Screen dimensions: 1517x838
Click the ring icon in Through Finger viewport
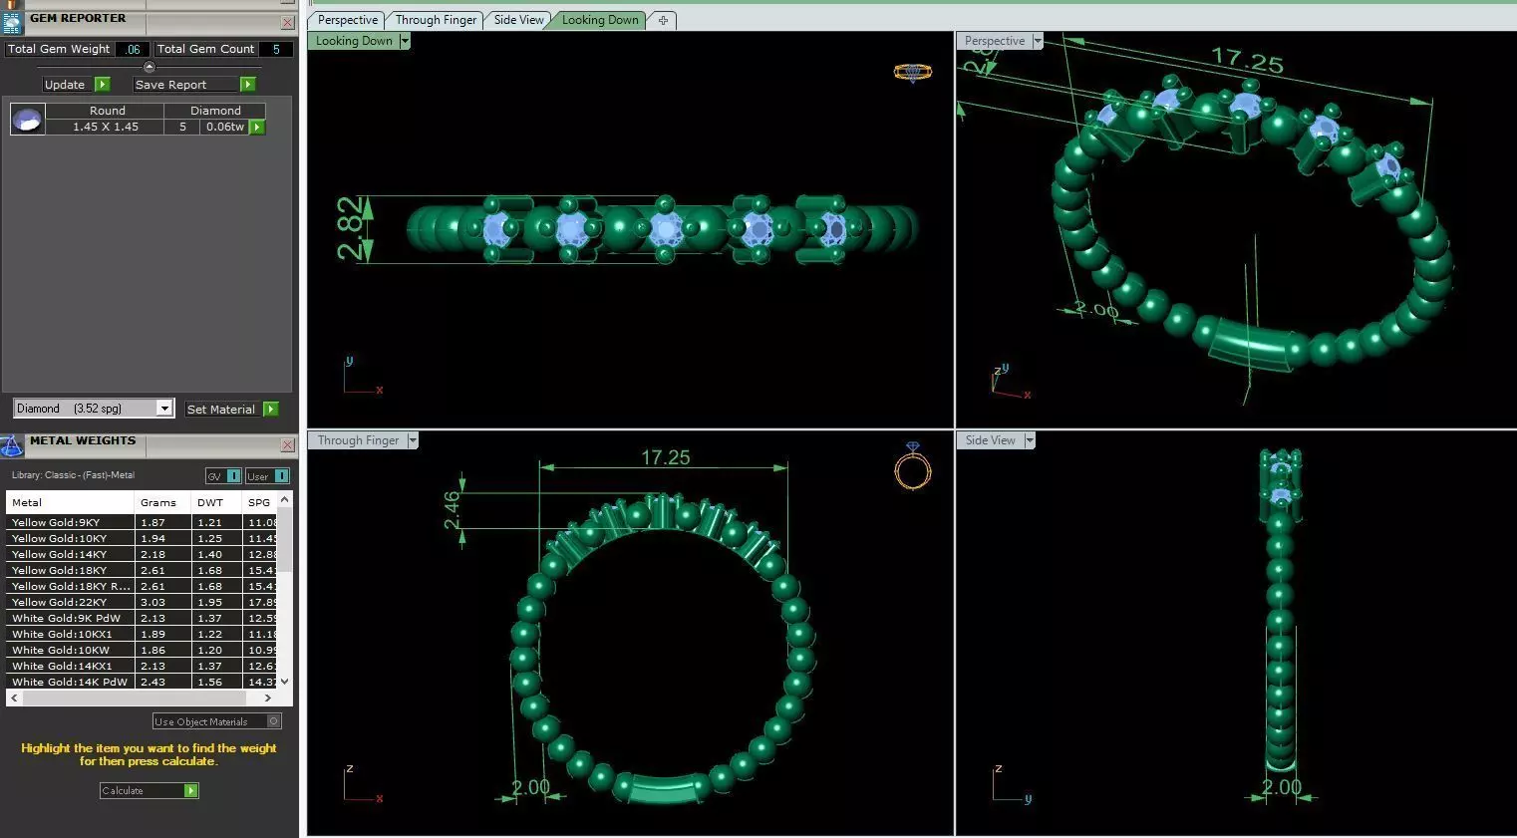[912, 466]
